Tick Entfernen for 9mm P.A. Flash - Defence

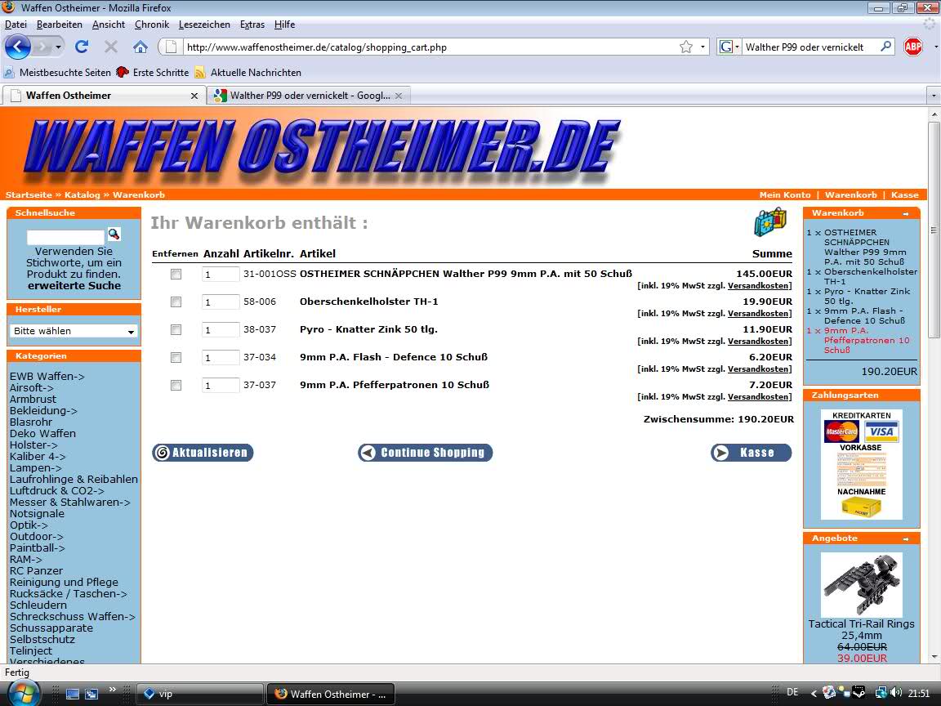point(176,358)
